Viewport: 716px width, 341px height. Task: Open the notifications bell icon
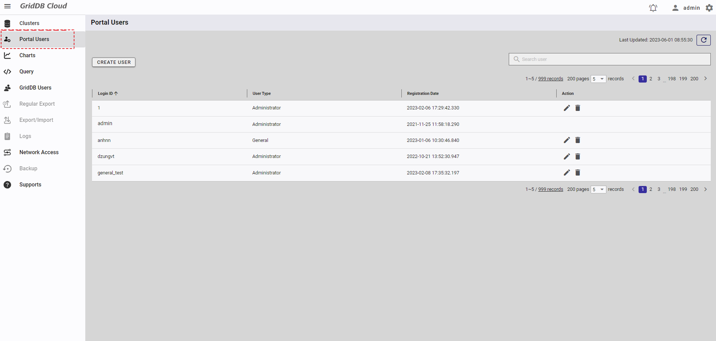653,8
